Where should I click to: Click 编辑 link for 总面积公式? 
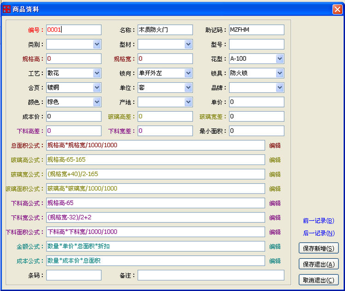click(x=275, y=146)
